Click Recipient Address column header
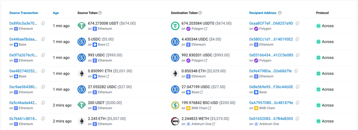This screenshot has height=130, width=358. point(263,13)
